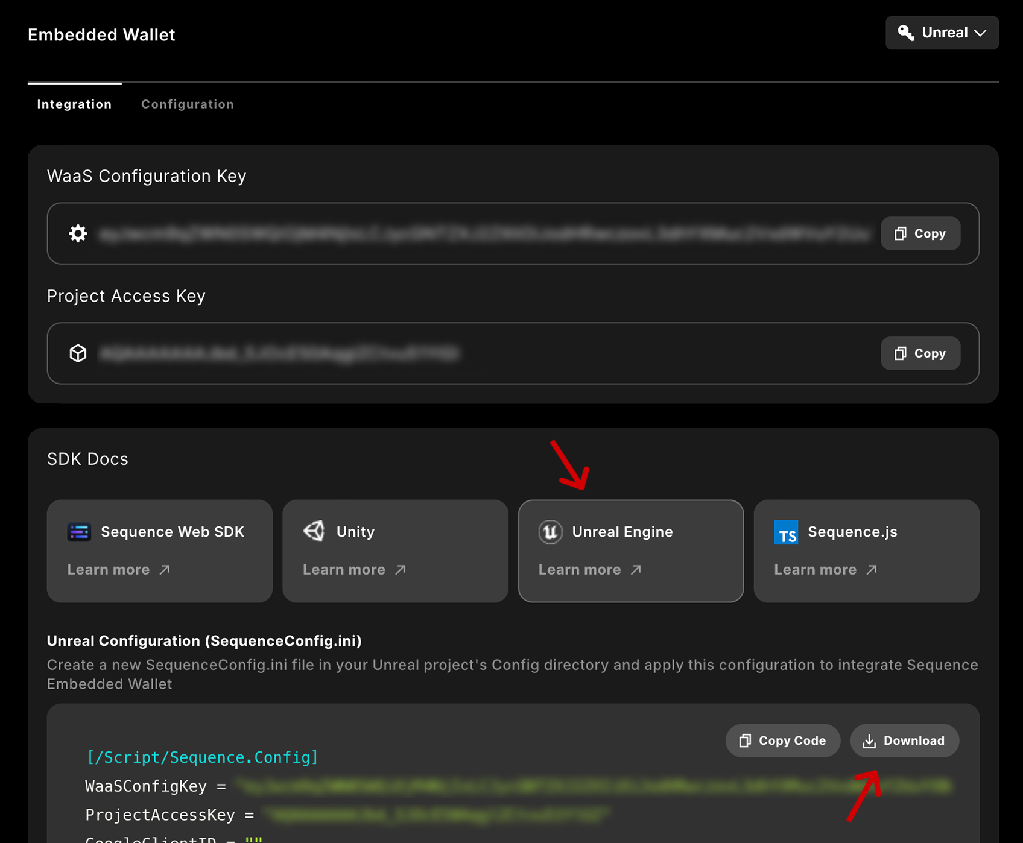Select the blurred Project Access Key value
This screenshot has width=1023, height=843.
[x=279, y=353]
